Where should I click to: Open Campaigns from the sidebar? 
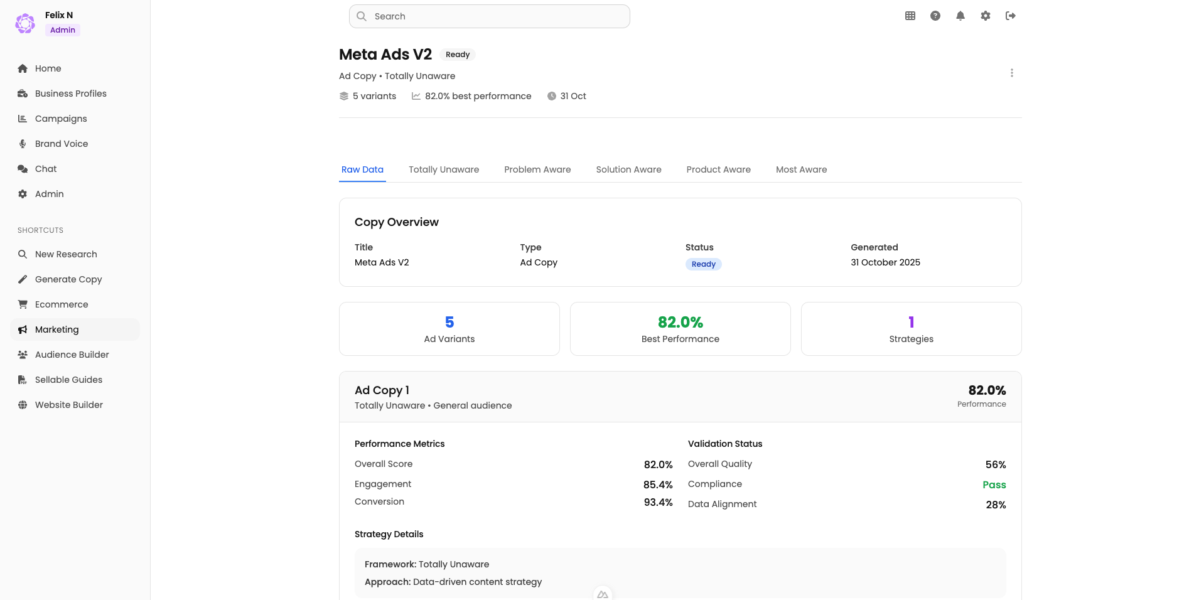click(61, 119)
